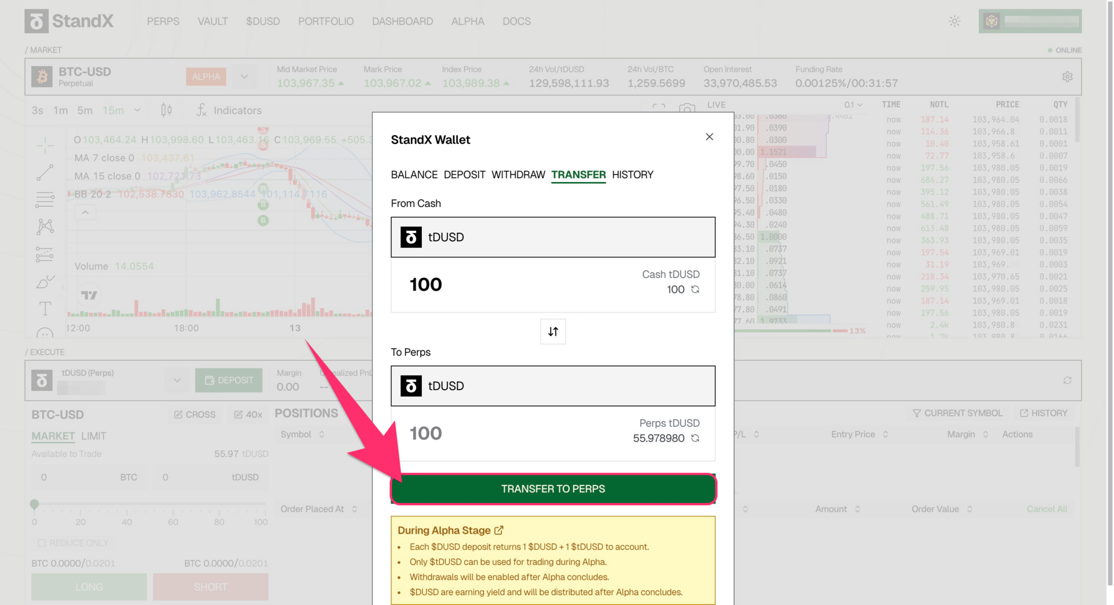Image resolution: width=1114 pixels, height=605 pixels.
Task: Open order book 0.1 grouping dropdown
Action: pos(853,105)
